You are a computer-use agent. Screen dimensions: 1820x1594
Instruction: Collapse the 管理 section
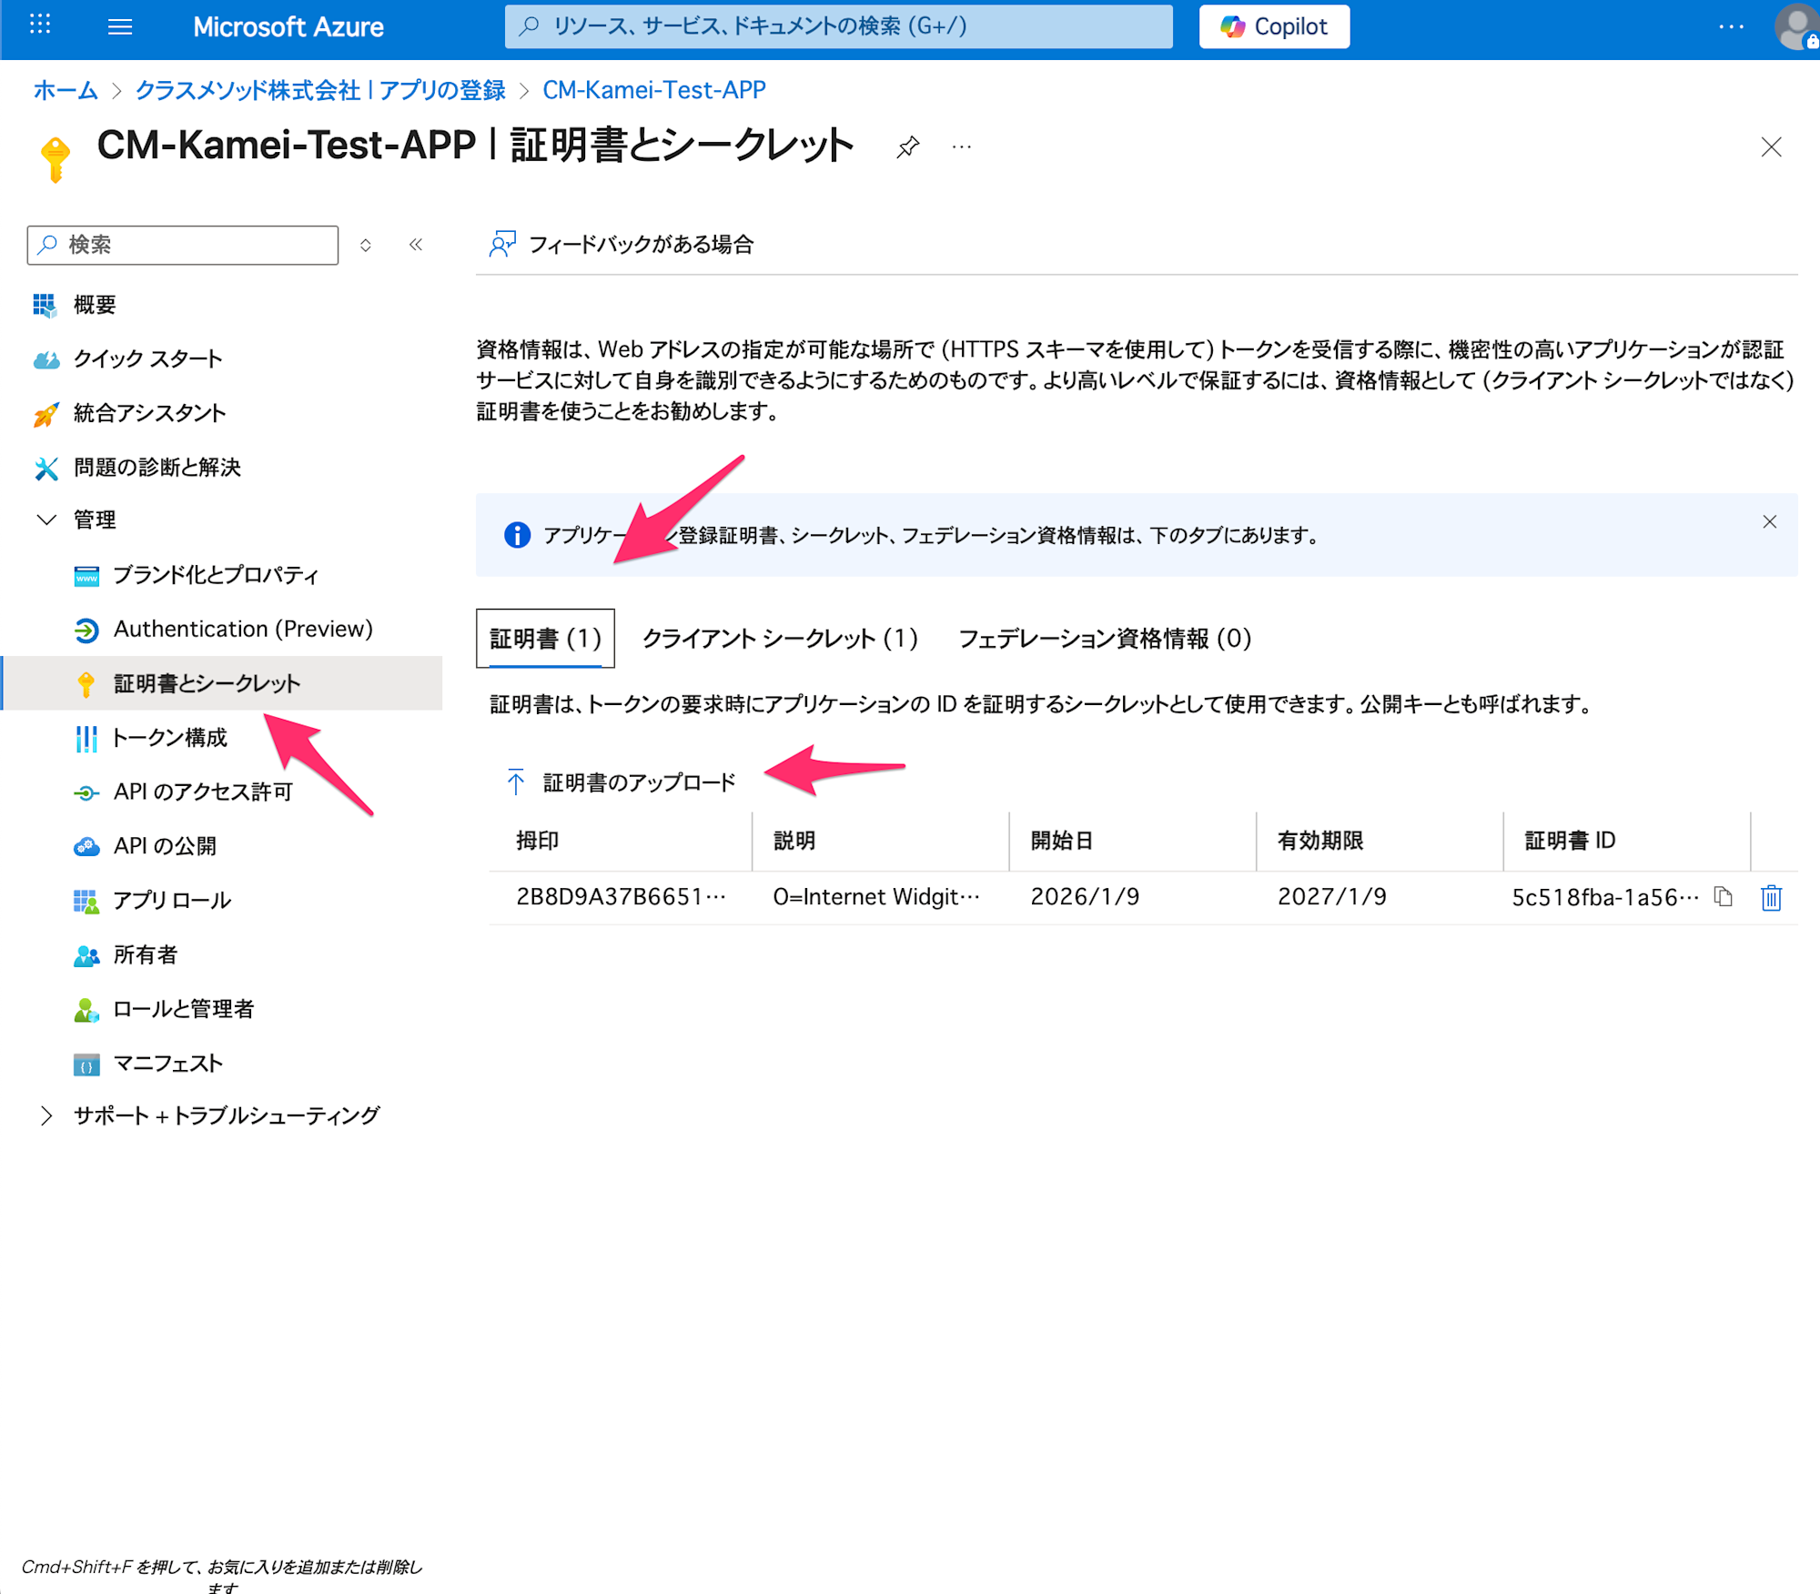[x=45, y=520]
